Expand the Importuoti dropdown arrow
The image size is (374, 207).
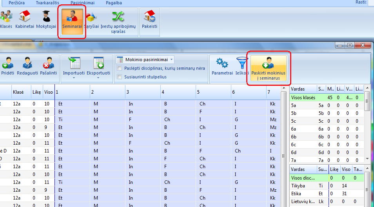pos(74,78)
